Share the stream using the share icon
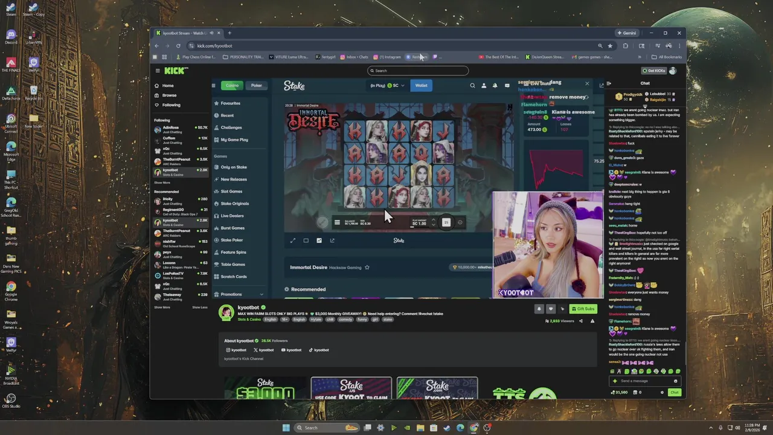Screen dimensions: 773x435 pos(581,321)
